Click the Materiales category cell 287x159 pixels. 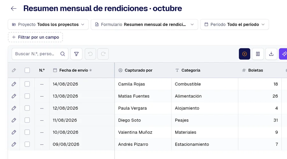coord(205,132)
